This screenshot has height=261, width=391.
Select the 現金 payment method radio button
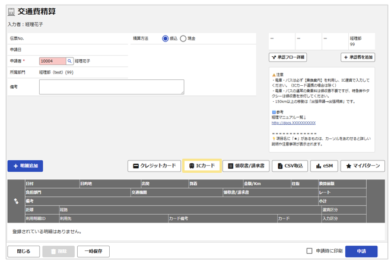click(183, 38)
